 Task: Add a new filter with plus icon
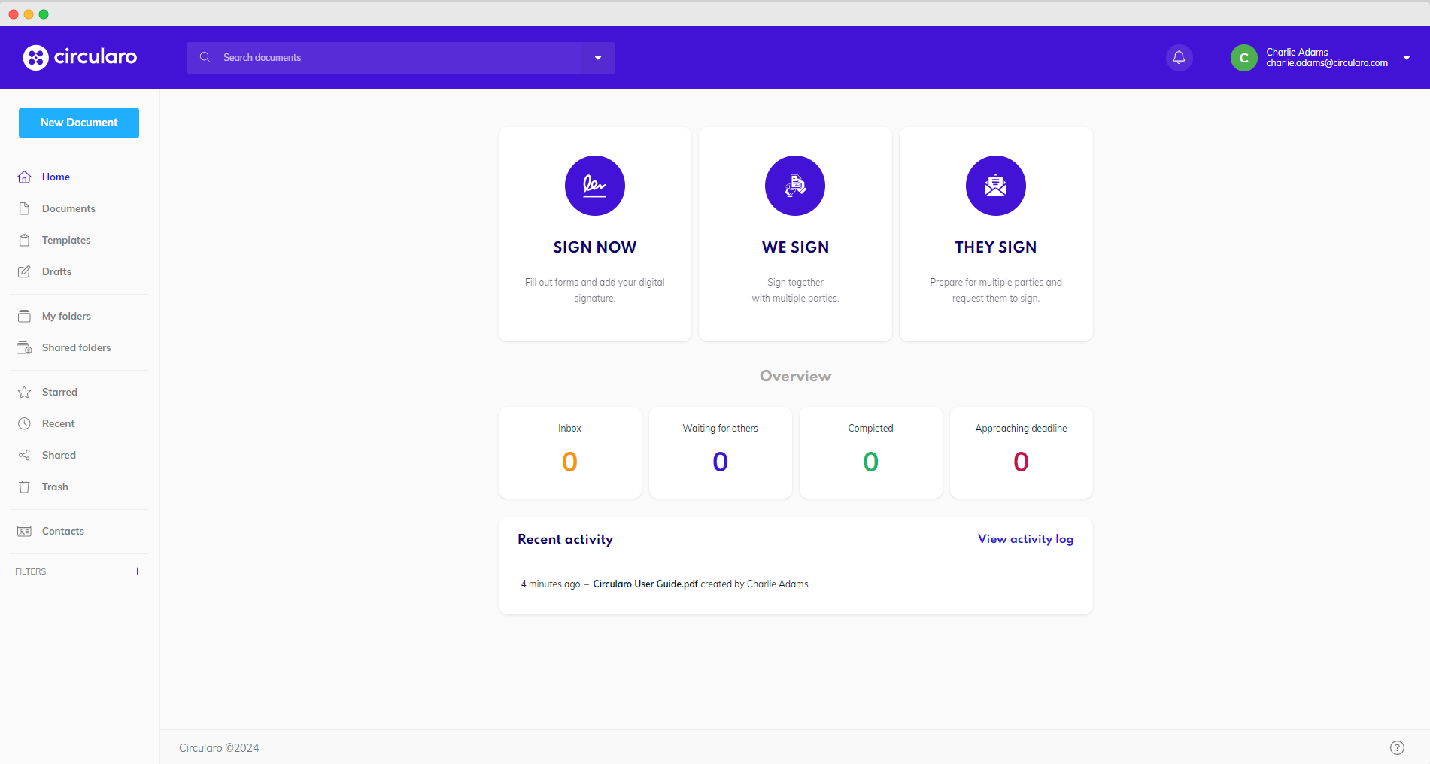click(137, 571)
